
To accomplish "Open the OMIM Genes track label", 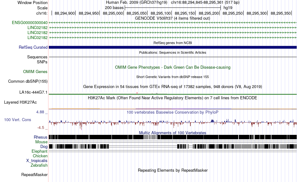I will coord(35,72).
